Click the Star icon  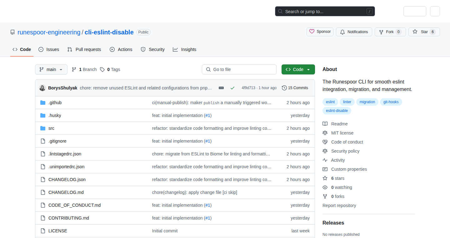point(415,32)
